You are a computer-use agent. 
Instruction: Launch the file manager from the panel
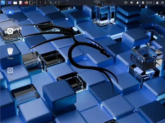15,2
